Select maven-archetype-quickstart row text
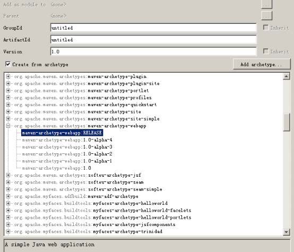294x252 pixels. (85, 105)
